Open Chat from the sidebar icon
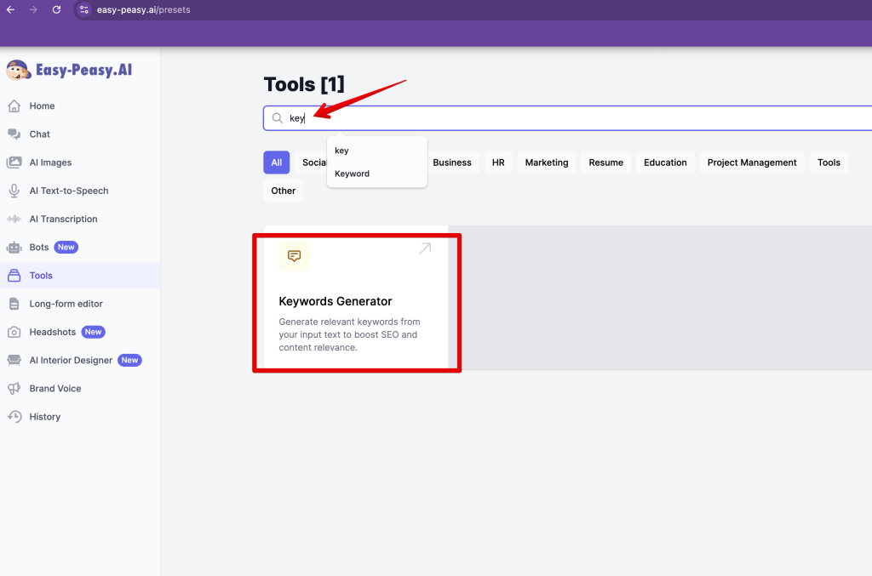This screenshot has width=872, height=576. pyautogui.click(x=14, y=134)
